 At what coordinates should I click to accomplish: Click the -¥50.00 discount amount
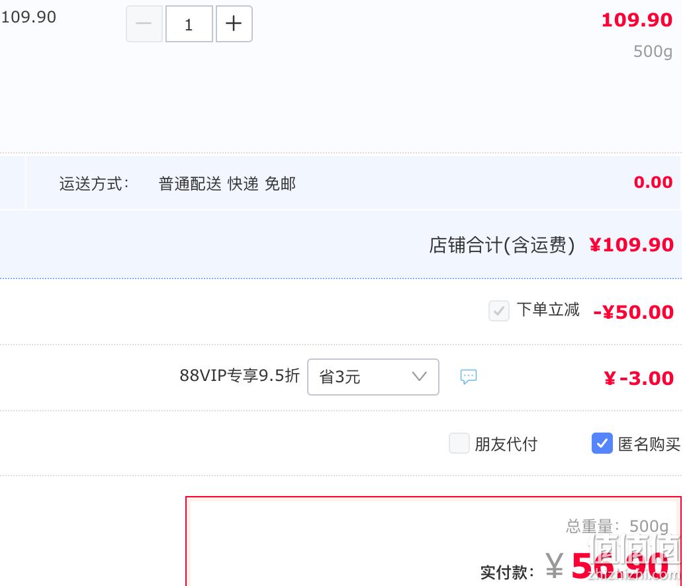click(x=633, y=312)
